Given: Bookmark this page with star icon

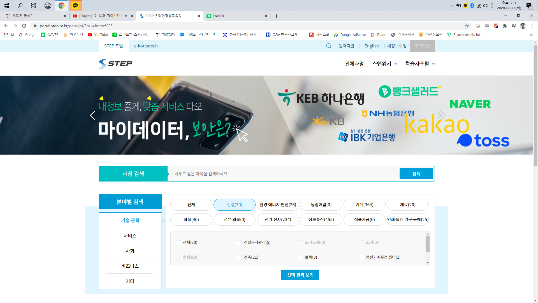Looking at the screenshot, I should (x=467, y=26).
